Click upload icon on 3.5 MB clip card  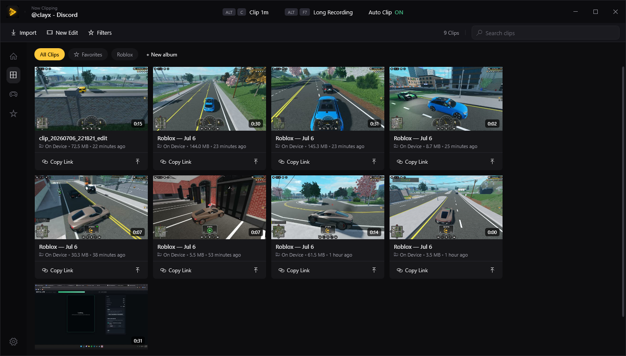coord(492,270)
